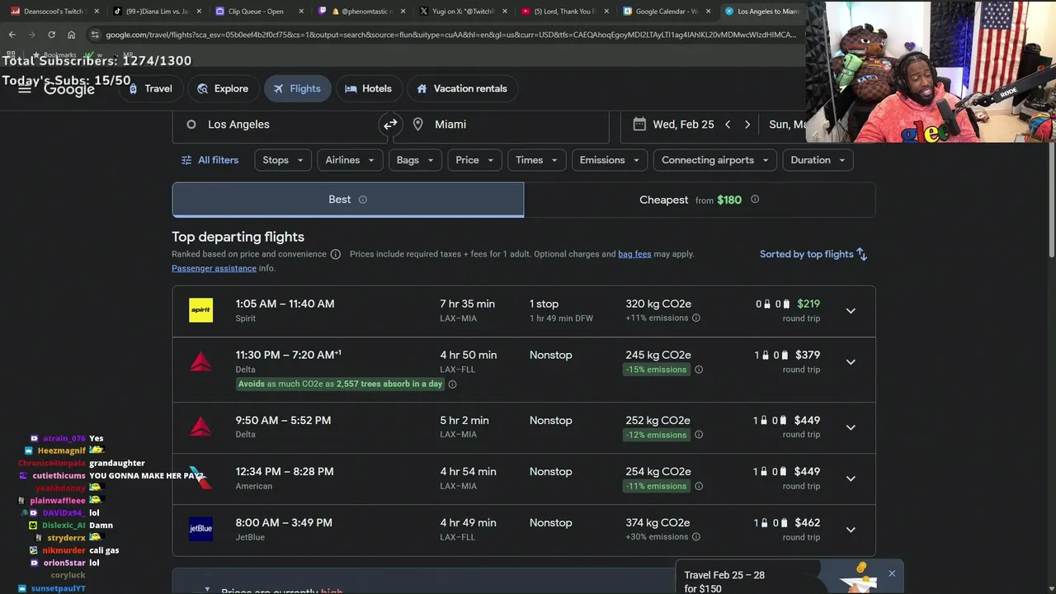Screen dimensions: 1056x594
Task: Open emissions info for Delta 9:50 AM flight
Action: [x=699, y=435]
